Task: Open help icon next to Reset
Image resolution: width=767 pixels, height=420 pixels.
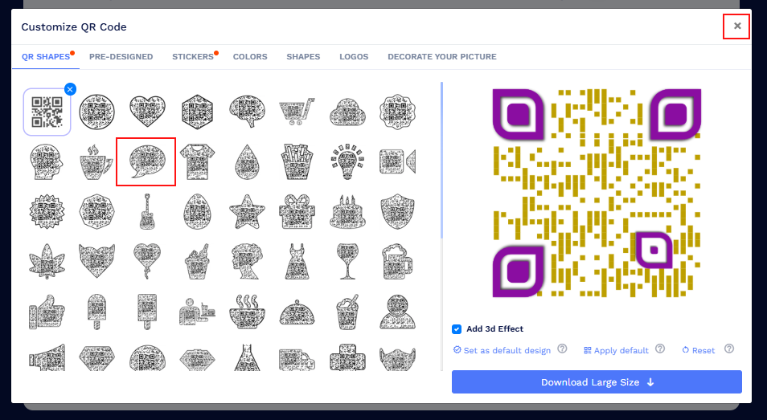Action: [729, 349]
